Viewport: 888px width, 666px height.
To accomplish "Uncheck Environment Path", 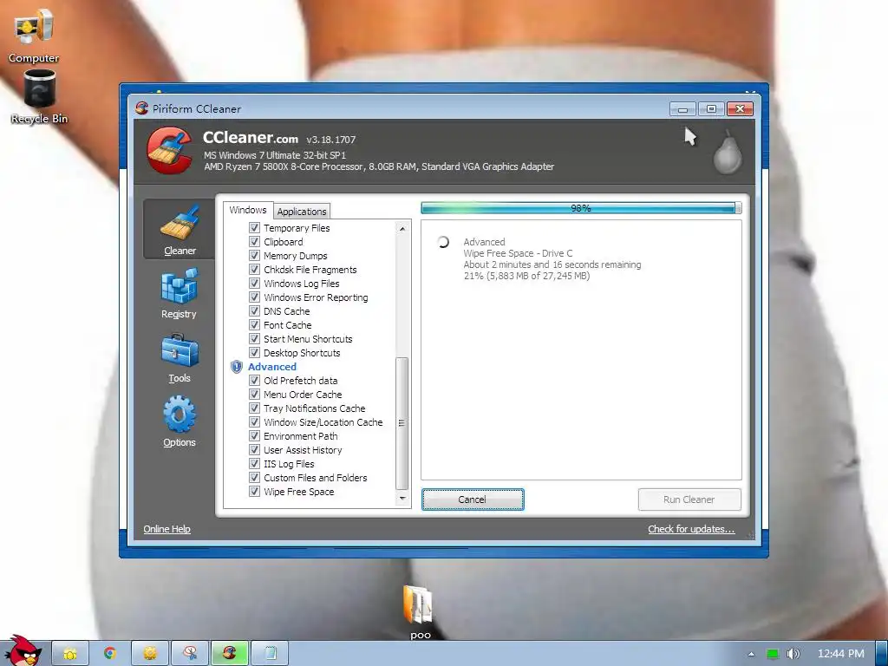I will [x=254, y=436].
